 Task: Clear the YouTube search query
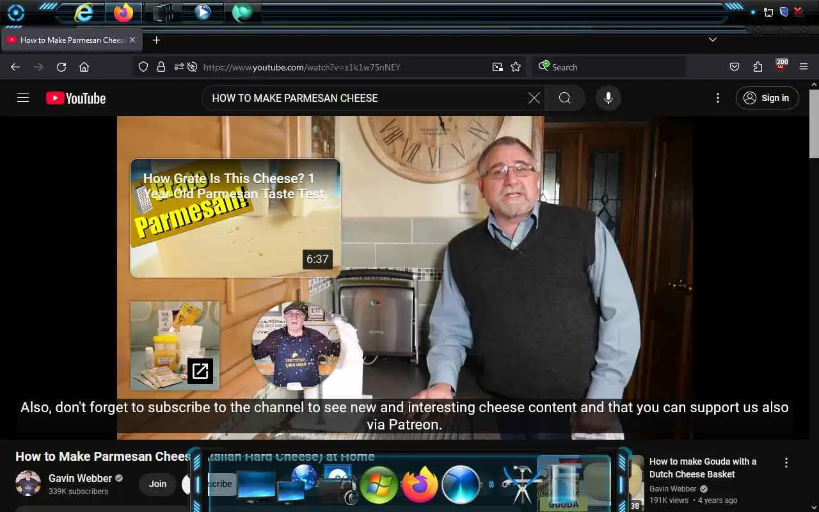click(x=534, y=98)
